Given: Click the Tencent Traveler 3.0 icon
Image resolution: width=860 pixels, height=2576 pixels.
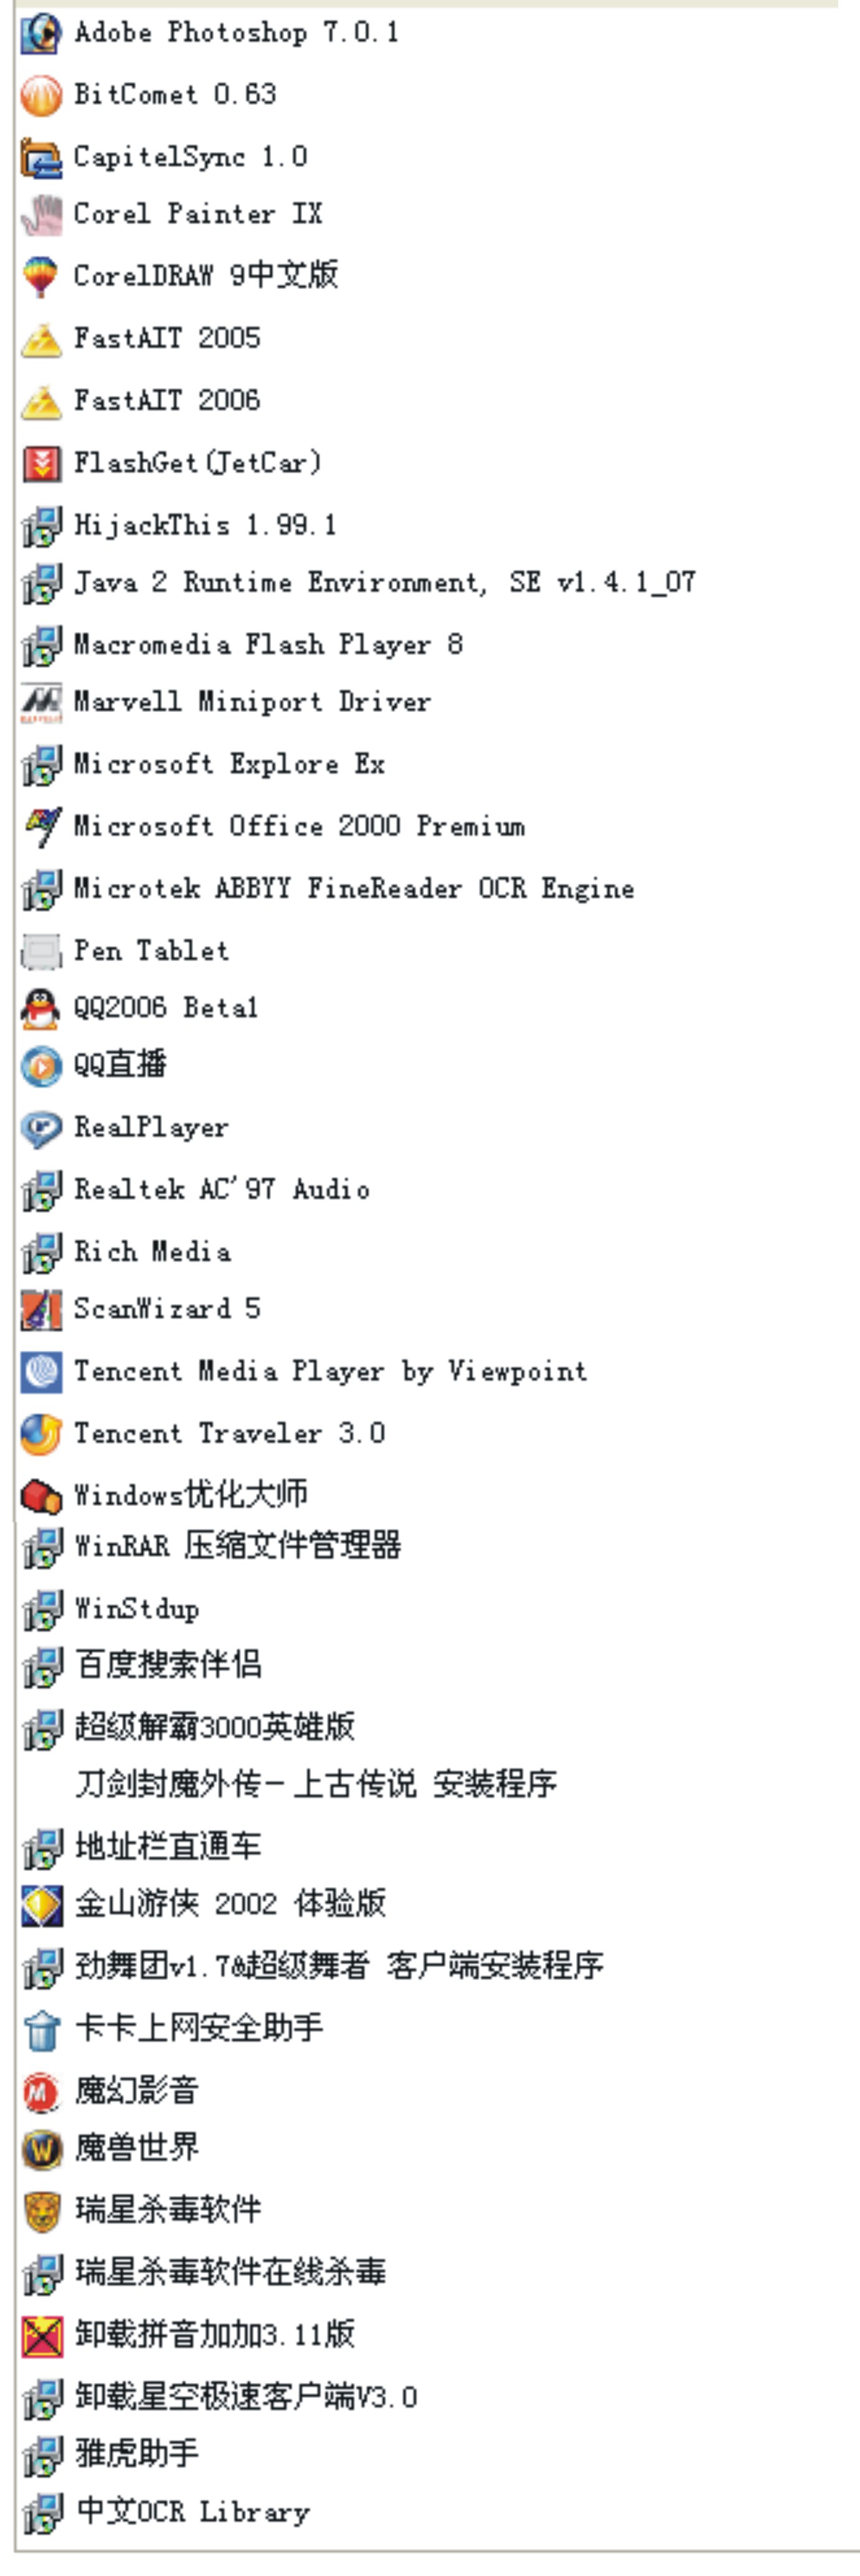Looking at the screenshot, I should (41, 1433).
